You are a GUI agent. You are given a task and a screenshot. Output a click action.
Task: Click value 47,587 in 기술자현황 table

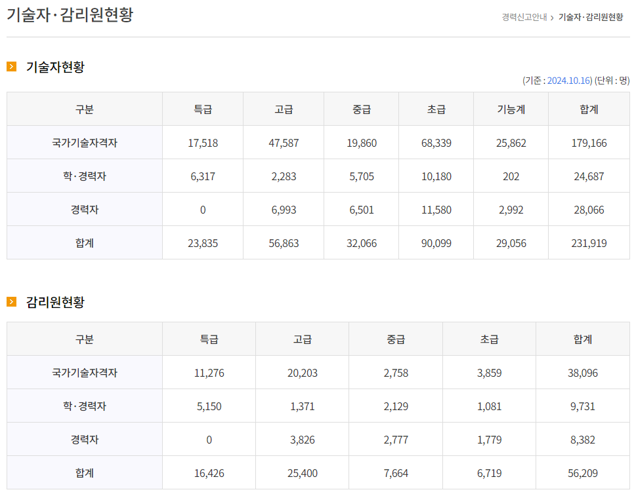(284, 143)
